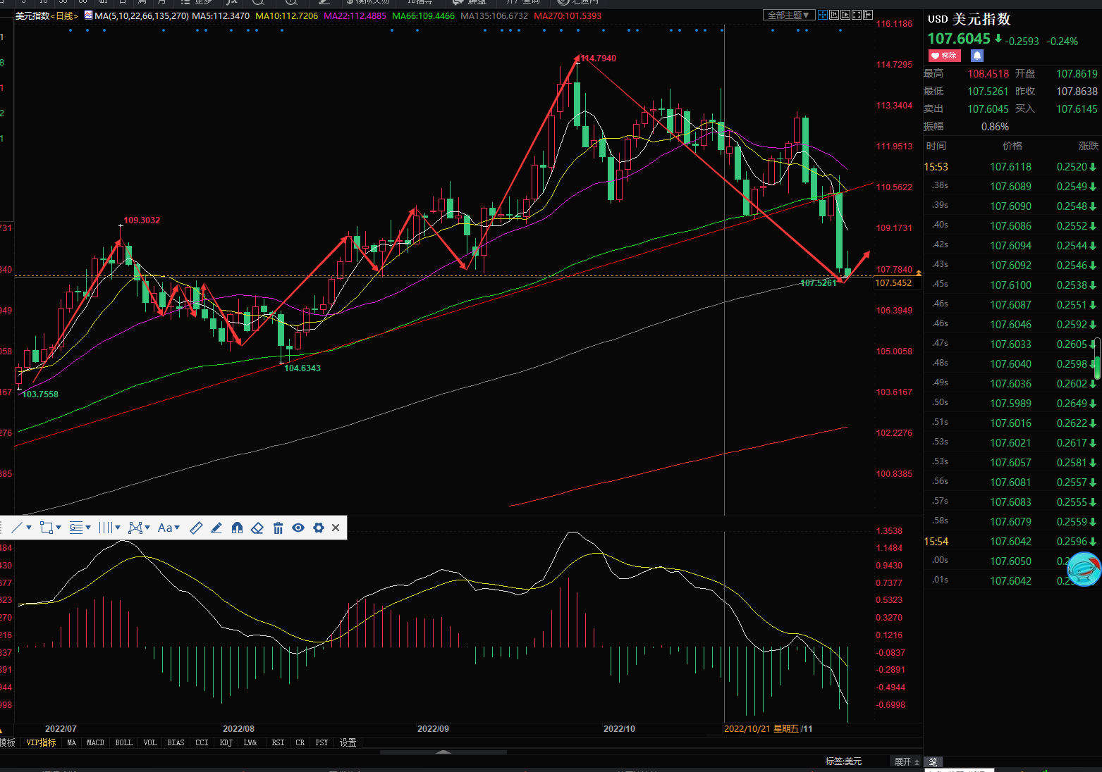Click the 展开 expand button
The width and height of the screenshot is (1102, 772).
(x=907, y=761)
